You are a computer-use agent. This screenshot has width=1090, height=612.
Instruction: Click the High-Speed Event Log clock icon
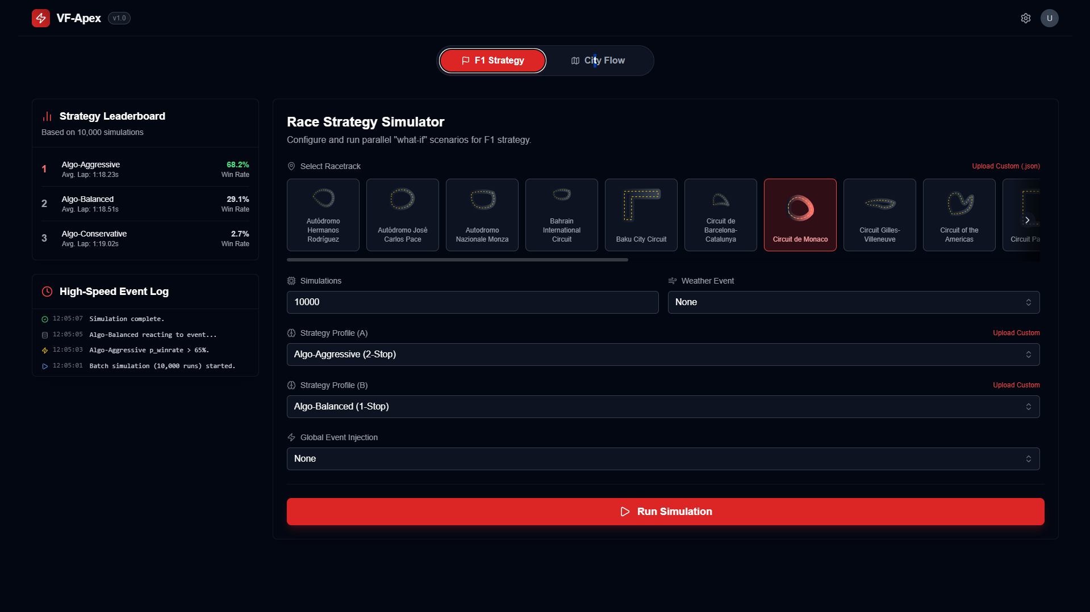point(47,292)
